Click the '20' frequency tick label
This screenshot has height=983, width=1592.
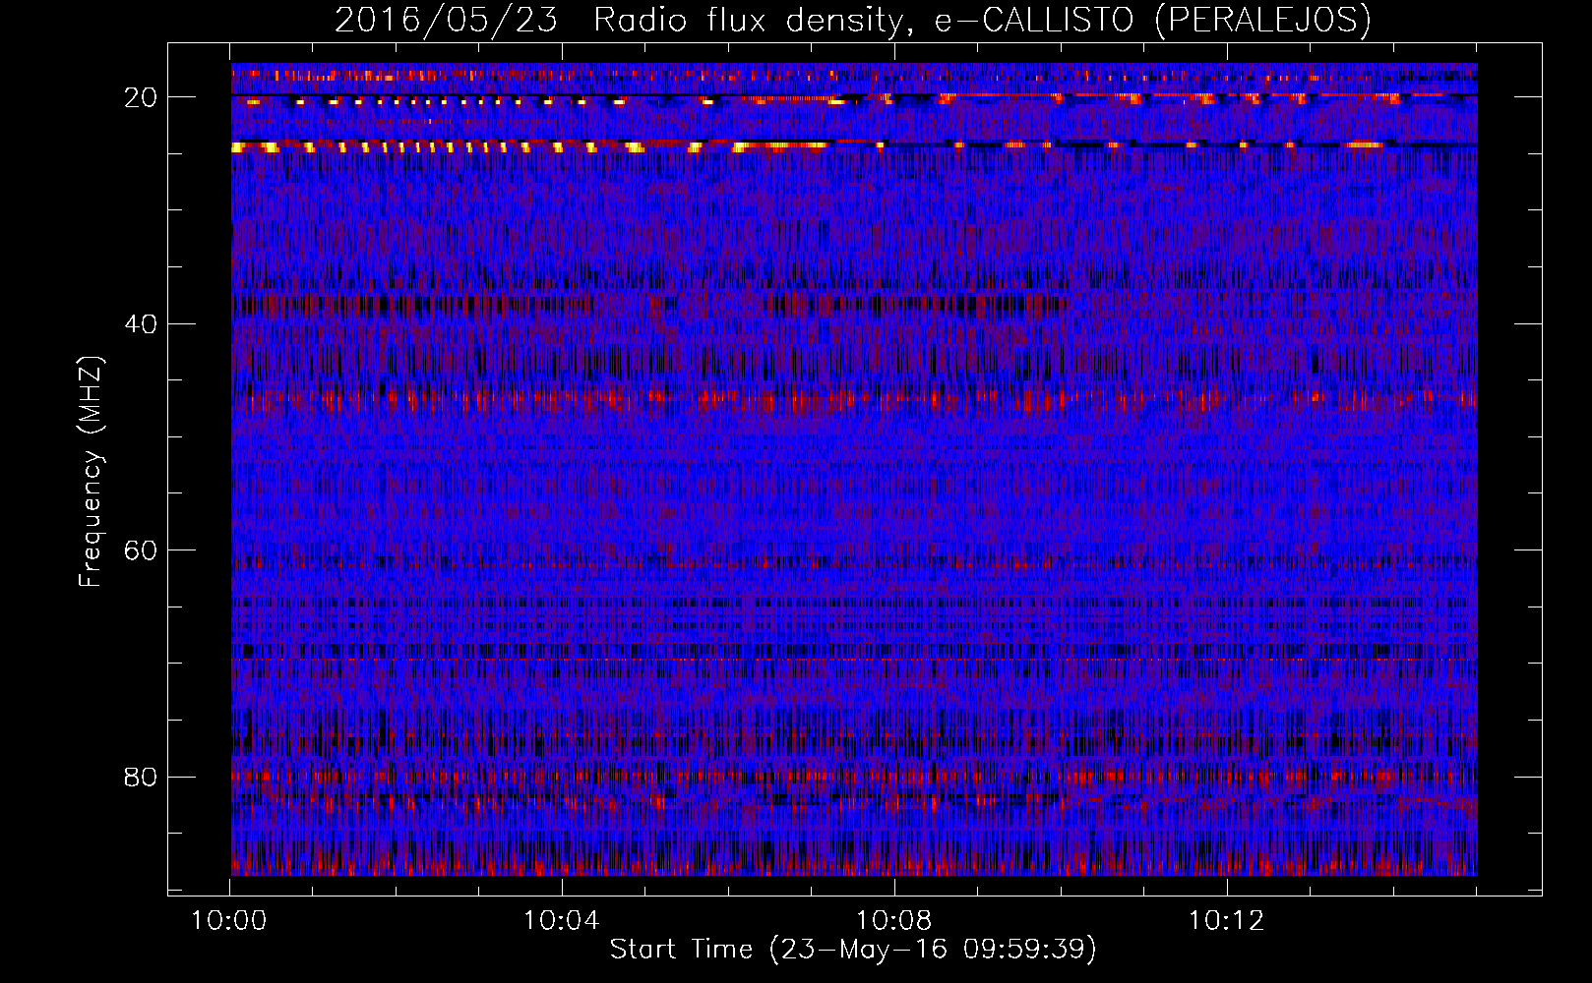pos(141,97)
